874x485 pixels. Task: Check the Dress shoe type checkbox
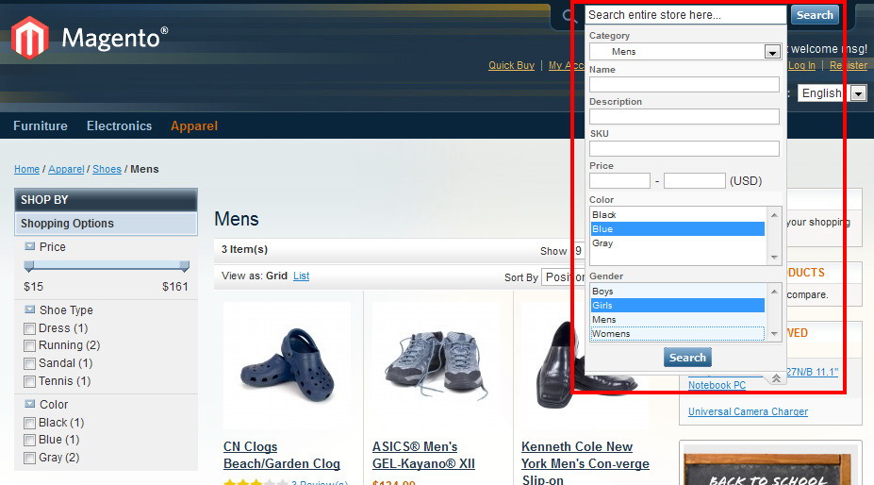(30, 328)
